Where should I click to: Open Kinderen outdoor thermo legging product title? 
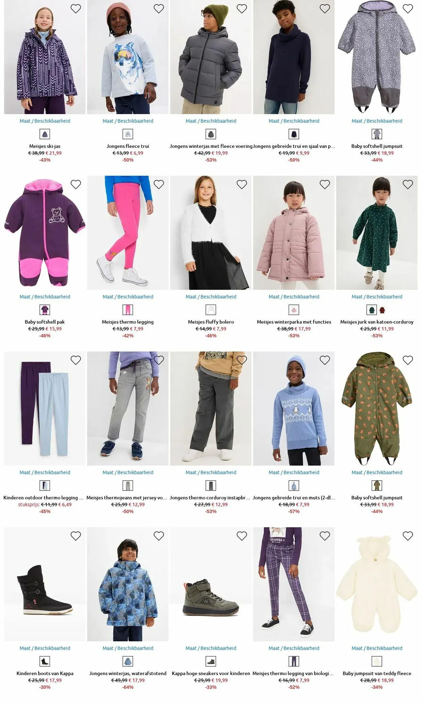(43, 498)
